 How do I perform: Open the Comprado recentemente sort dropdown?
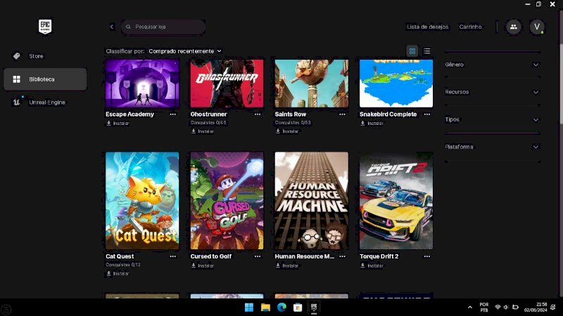185,51
